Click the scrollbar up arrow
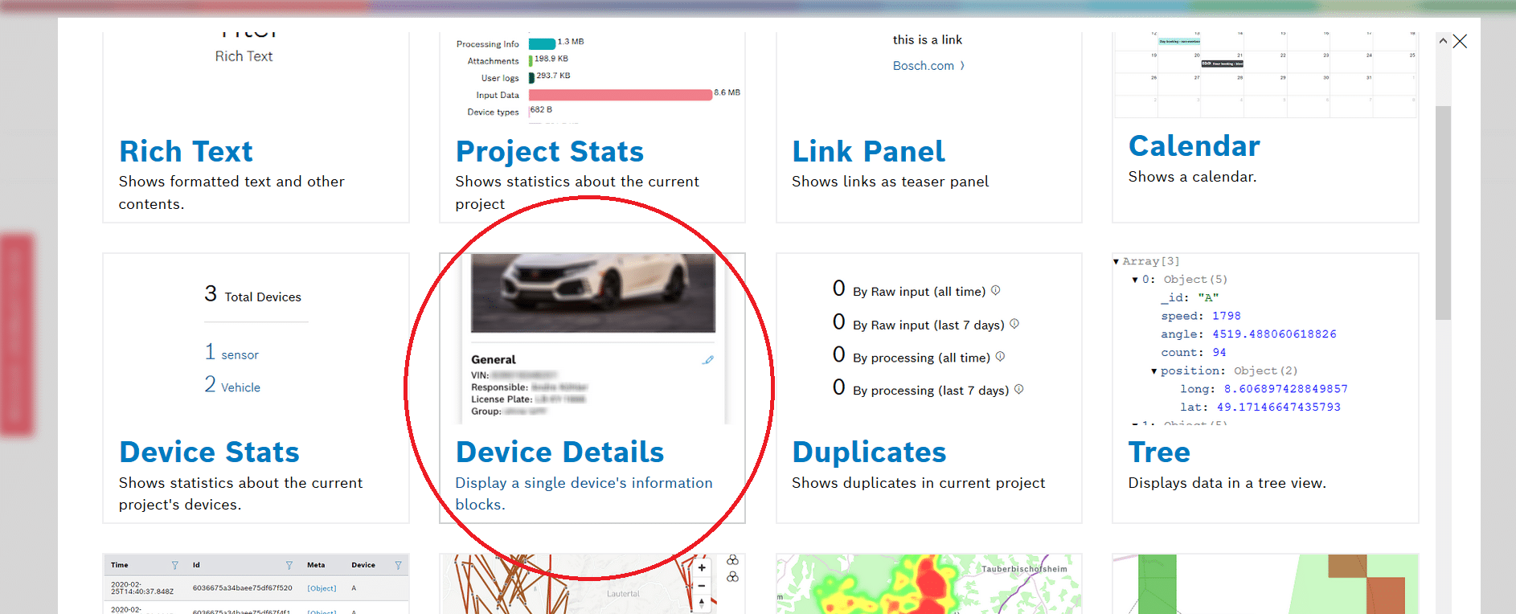 point(1443,41)
